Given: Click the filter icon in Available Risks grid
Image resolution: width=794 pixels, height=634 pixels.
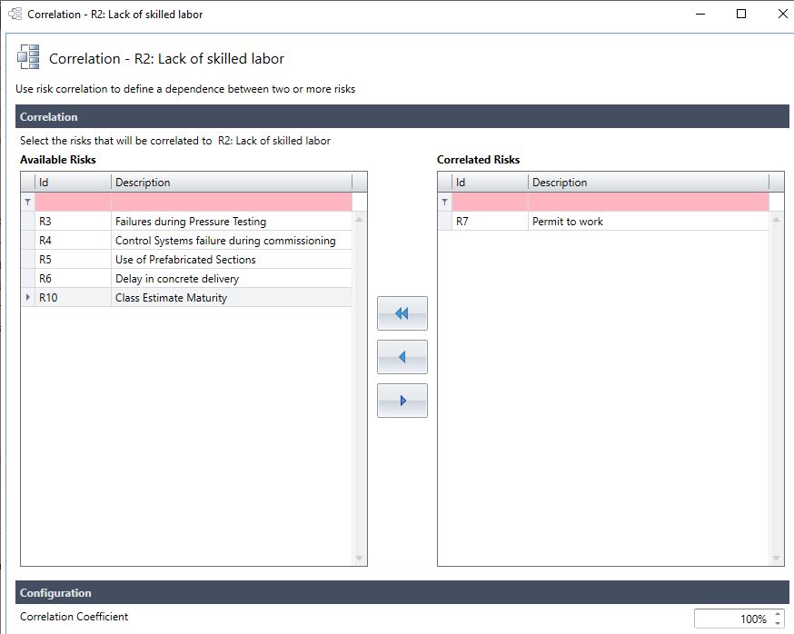Looking at the screenshot, I should pyautogui.click(x=27, y=202).
